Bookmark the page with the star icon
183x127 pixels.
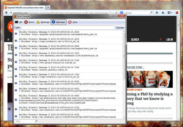(110, 13)
